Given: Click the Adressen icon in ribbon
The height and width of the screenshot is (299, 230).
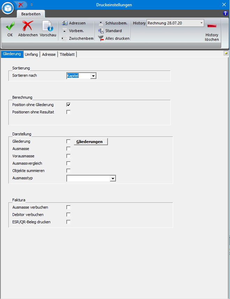Looking at the screenshot, I should (65, 23).
